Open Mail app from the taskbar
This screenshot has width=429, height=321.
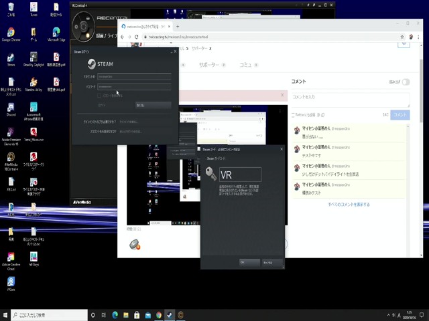[147, 315]
